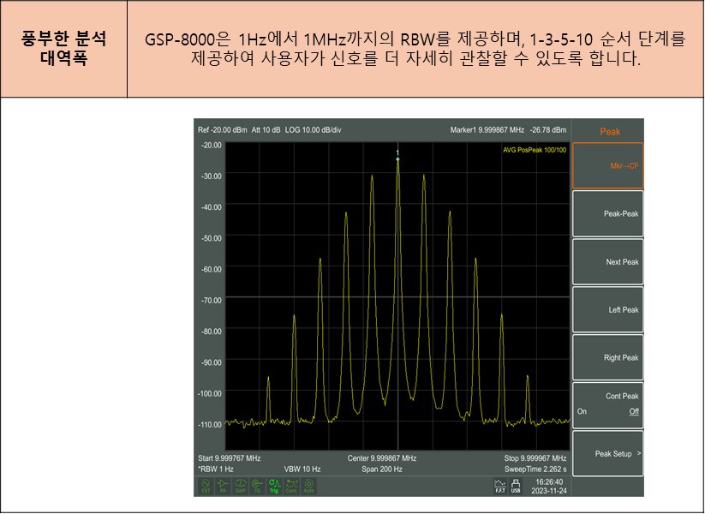Click the SWP sweep status icon

point(240,486)
